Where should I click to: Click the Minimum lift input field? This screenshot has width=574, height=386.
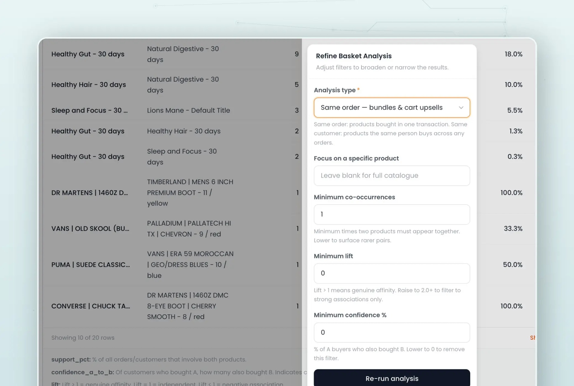click(392, 273)
